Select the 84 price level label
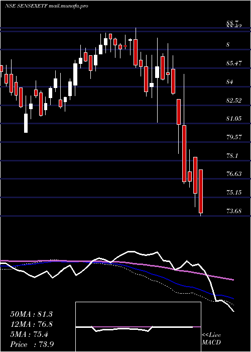This screenshot has height=352, width=251. (229, 81)
